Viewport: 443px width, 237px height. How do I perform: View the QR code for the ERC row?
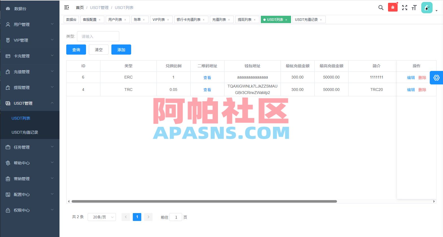[207, 77]
